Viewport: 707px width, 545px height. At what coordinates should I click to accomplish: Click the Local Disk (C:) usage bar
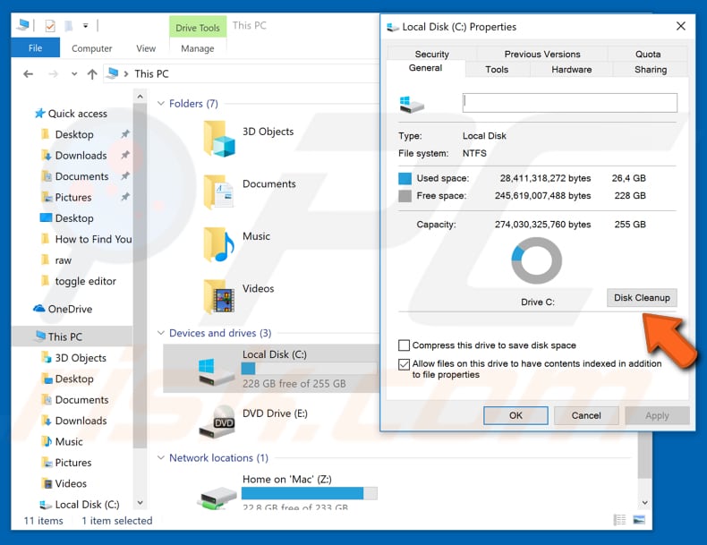(x=310, y=369)
